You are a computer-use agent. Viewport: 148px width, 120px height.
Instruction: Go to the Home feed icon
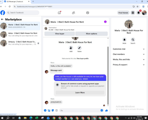tap(59, 13)
